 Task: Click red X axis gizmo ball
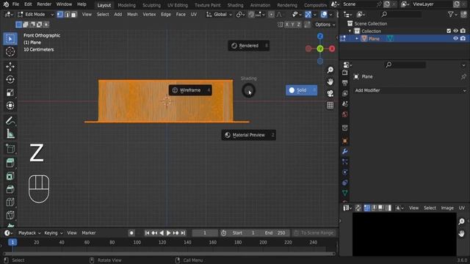[332, 48]
